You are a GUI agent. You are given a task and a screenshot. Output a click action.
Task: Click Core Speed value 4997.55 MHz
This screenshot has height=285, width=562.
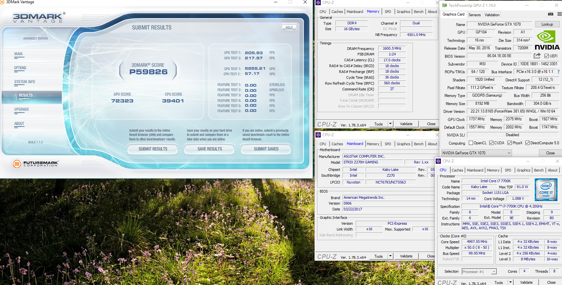[477, 242]
